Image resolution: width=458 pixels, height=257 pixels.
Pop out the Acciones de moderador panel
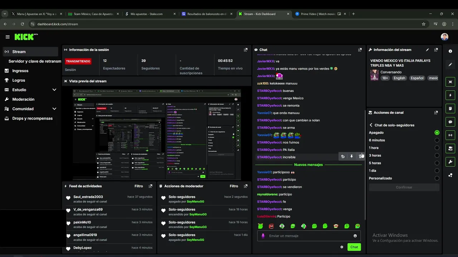tap(245, 186)
